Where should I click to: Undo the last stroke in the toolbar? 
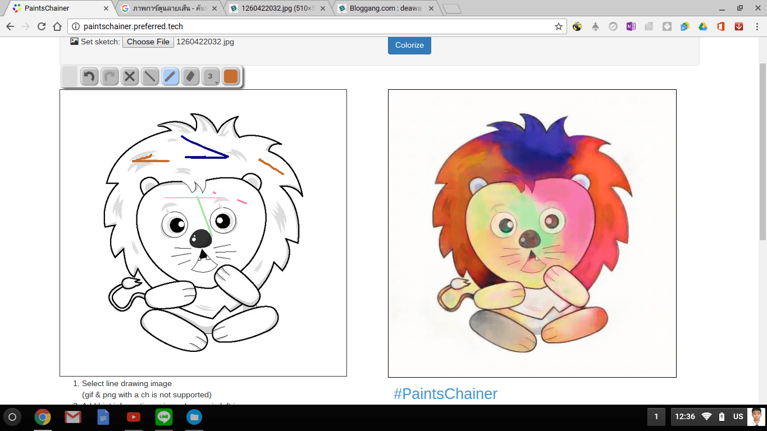coord(89,76)
